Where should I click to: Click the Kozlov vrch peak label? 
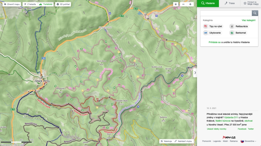tap(157, 67)
